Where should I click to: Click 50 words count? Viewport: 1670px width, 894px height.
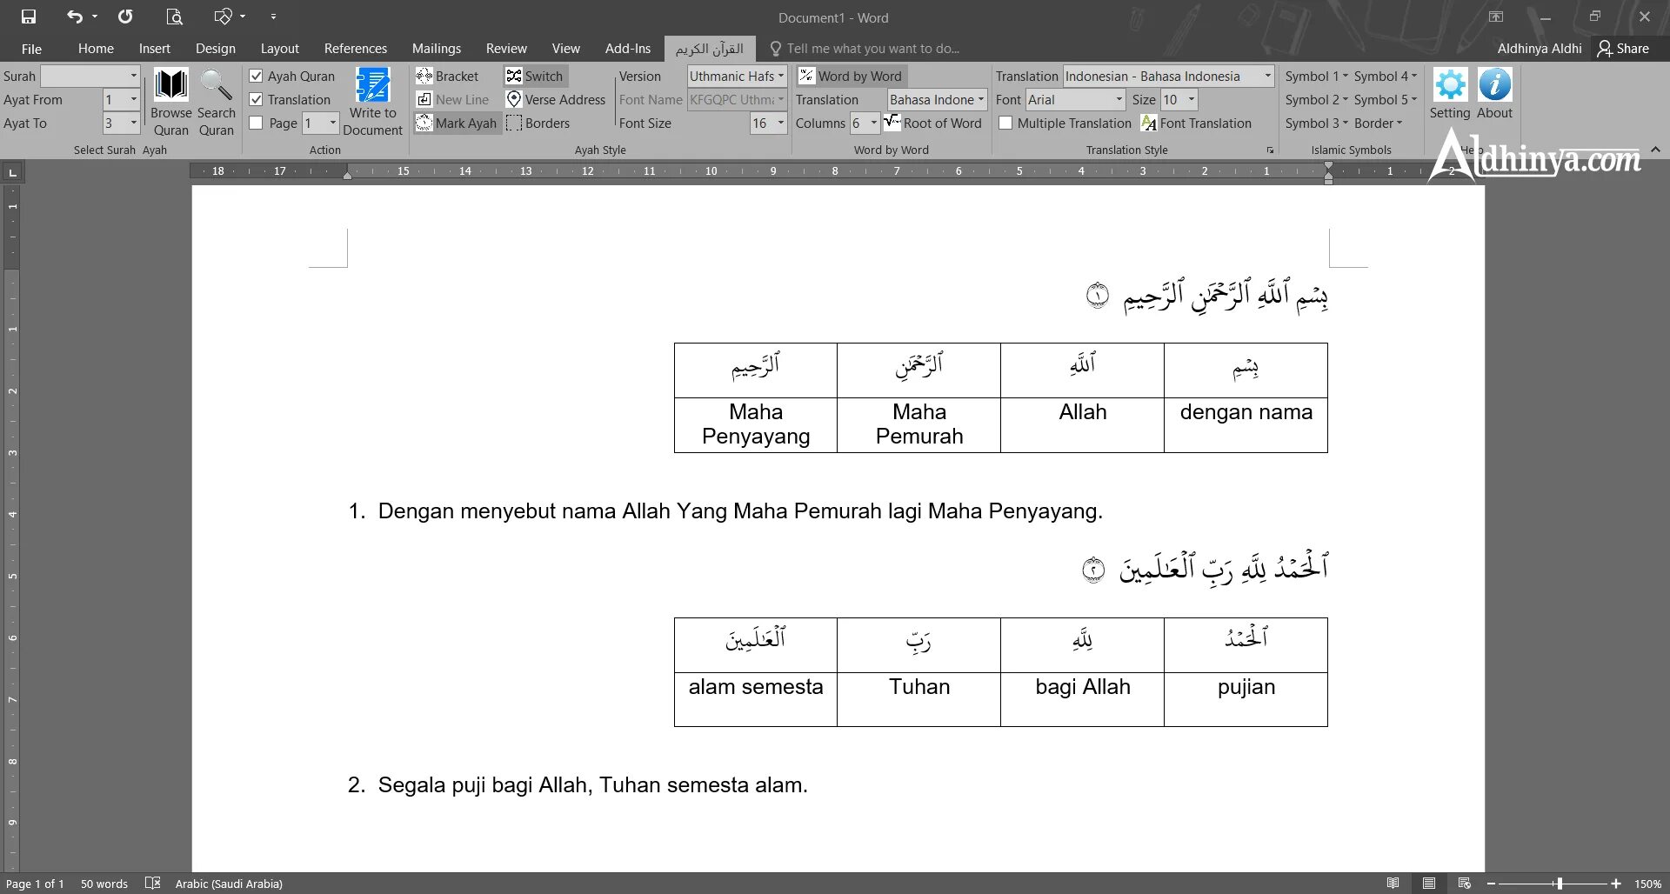104,884
